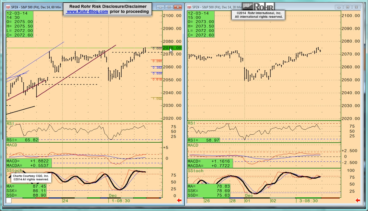Close the 60 Min chart window

pos(178,7)
